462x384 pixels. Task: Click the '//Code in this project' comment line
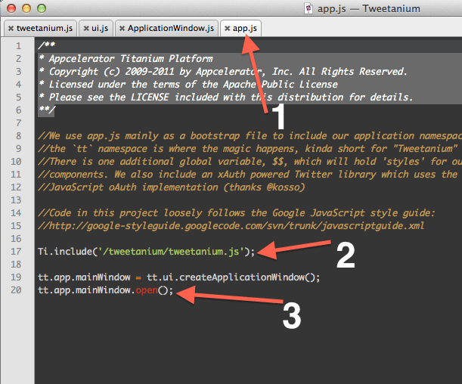click(237, 213)
